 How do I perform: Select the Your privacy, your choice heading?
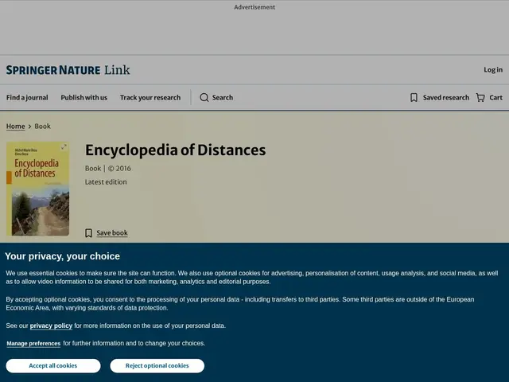[62, 256]
